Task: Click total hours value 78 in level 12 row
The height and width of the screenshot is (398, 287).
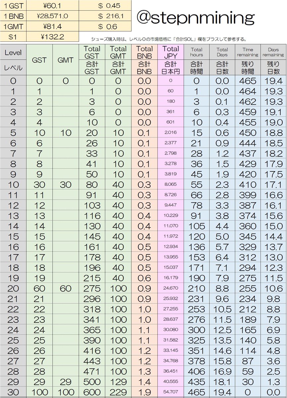Action: click(197, 205)
